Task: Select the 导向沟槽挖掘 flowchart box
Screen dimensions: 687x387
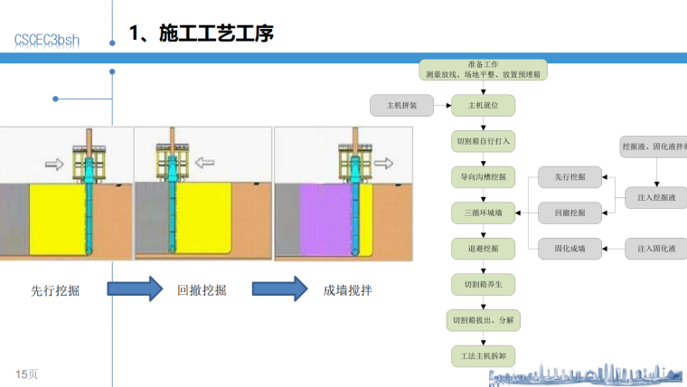Action: [483, 176]
